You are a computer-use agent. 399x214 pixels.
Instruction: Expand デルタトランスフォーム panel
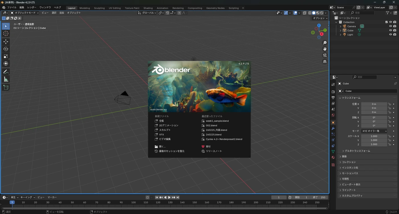[x=357, y=151]
